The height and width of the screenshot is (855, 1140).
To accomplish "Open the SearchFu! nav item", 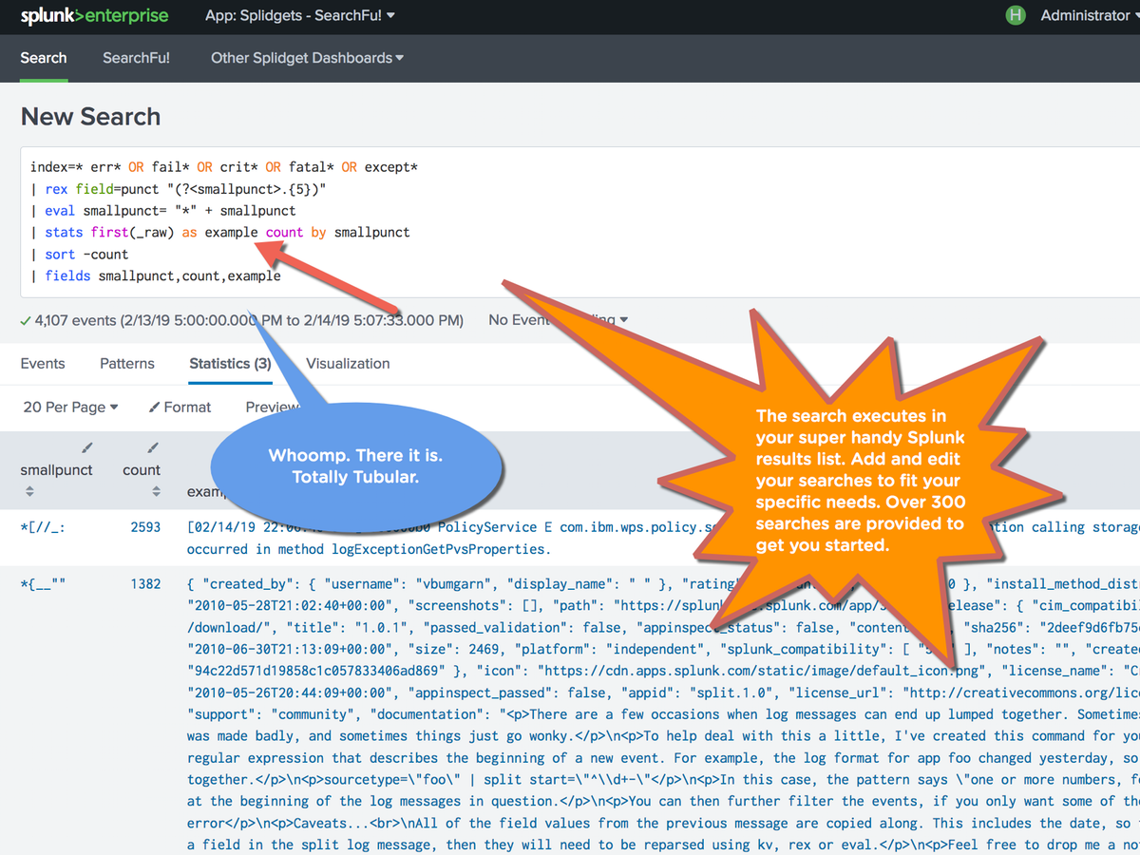I will point(137,58).
